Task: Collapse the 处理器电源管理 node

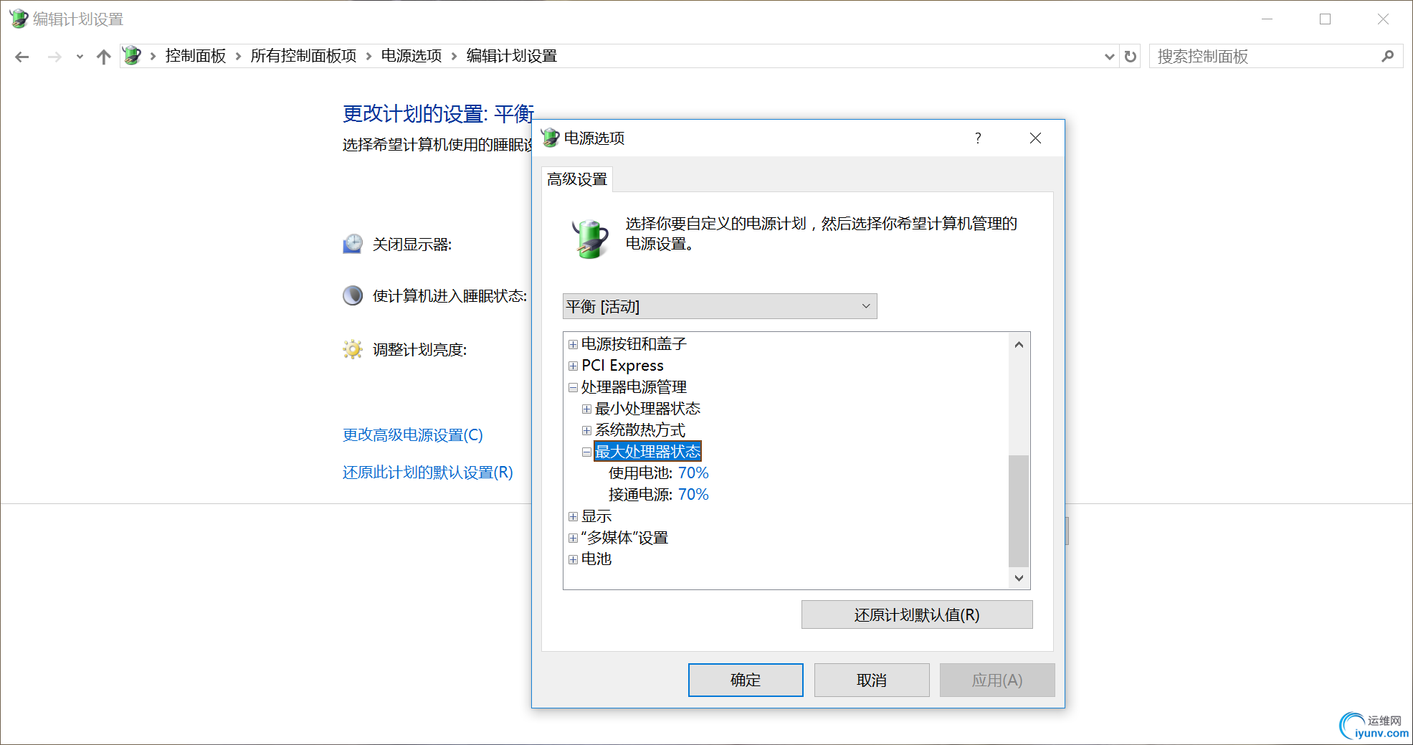Action: [573, 387]
